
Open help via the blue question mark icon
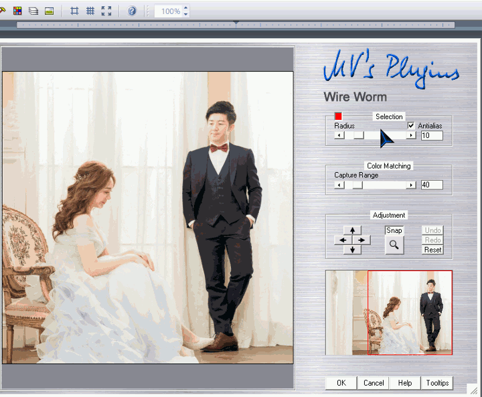coord(132,11)
